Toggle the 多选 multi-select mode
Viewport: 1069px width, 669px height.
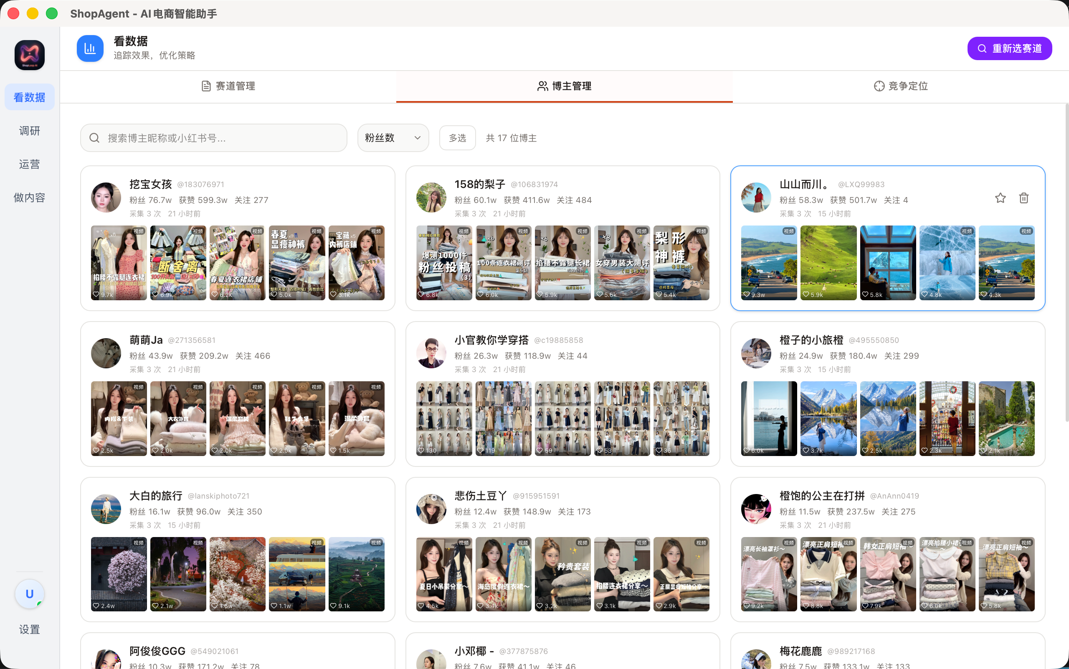pos(457,138)
